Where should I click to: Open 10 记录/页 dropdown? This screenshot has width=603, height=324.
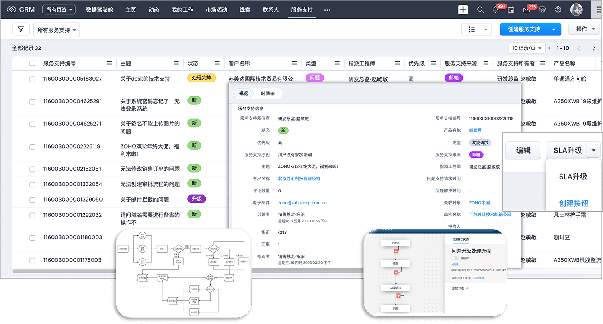527,48
